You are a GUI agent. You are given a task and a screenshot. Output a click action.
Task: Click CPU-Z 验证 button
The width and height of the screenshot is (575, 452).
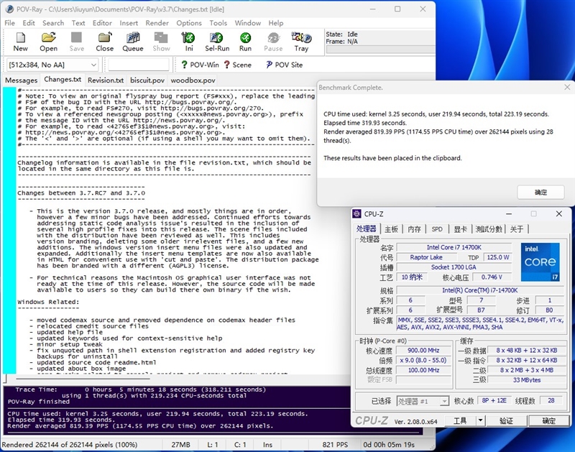507,420
